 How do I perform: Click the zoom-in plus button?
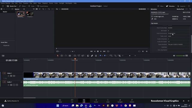pyautogui.click(x=135, y=56)
